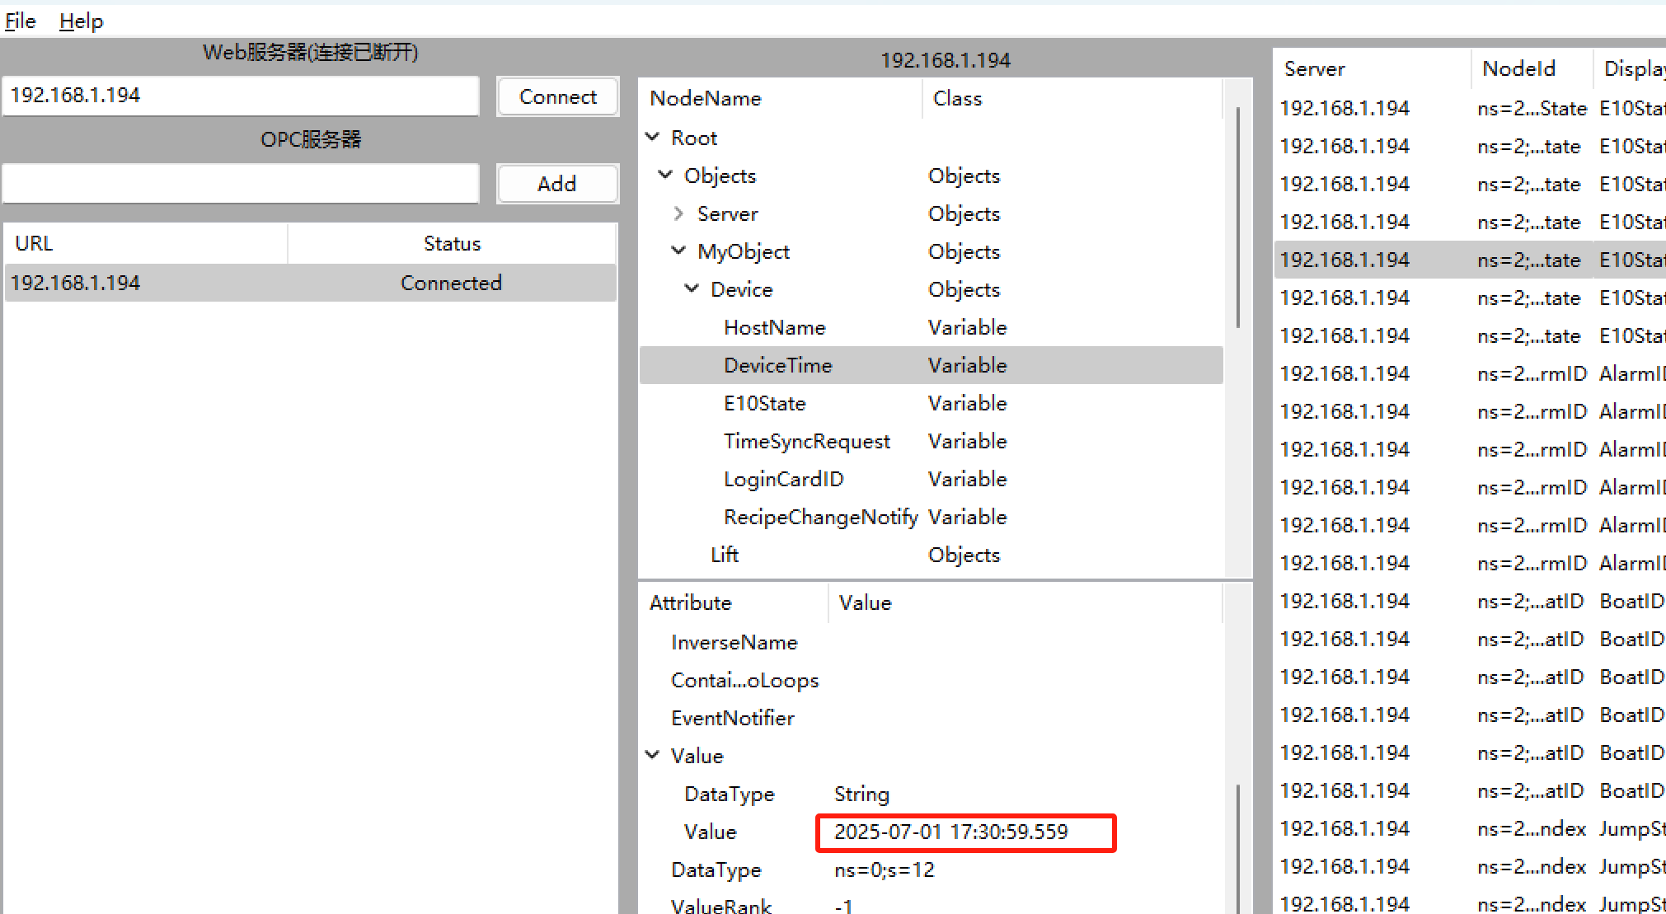Viewport: 1666px width, 914px height.
Task: Collapse the MyObject node chevron
Action: [x=678, y=251]
